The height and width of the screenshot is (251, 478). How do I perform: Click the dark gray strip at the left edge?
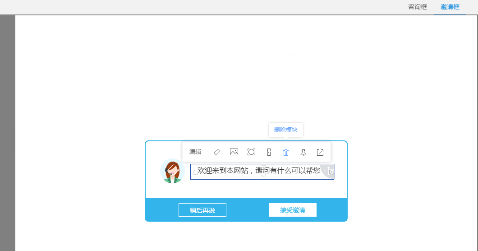point(7,135)
